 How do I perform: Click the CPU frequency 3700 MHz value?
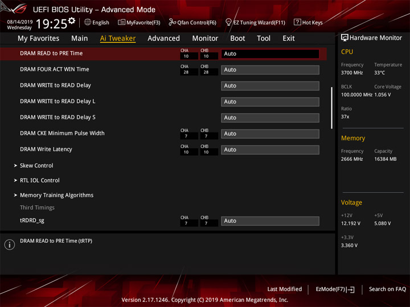[x=352, y=73]
